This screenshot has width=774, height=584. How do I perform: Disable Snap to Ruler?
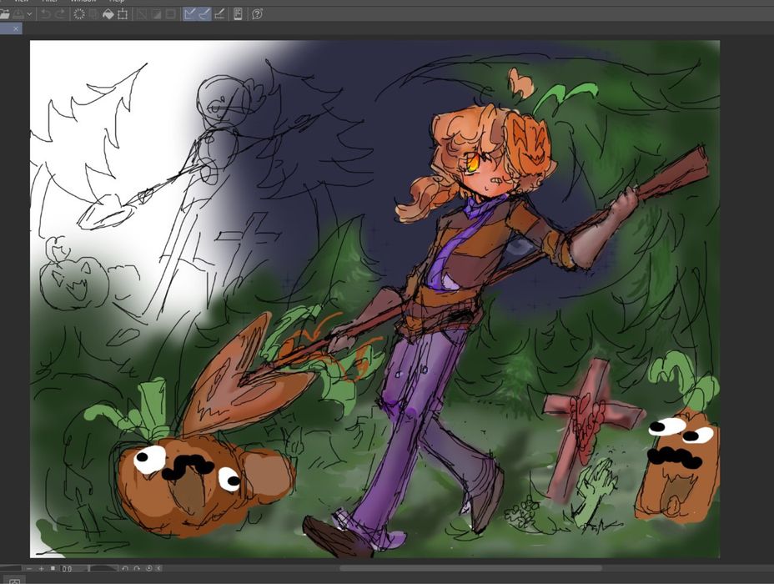pos(189,14)
